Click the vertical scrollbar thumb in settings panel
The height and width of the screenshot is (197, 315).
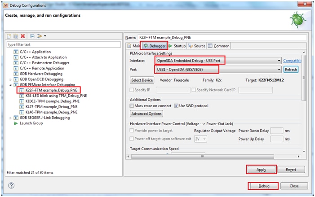coord(304,78)
